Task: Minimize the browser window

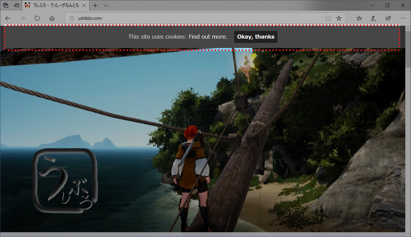Action: (372, 5)
